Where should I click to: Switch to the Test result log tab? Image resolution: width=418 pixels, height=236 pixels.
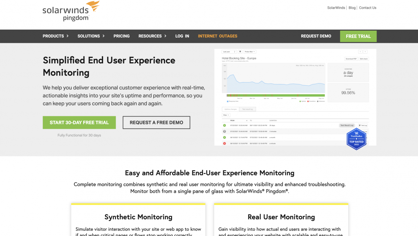(x=248, y=109)
